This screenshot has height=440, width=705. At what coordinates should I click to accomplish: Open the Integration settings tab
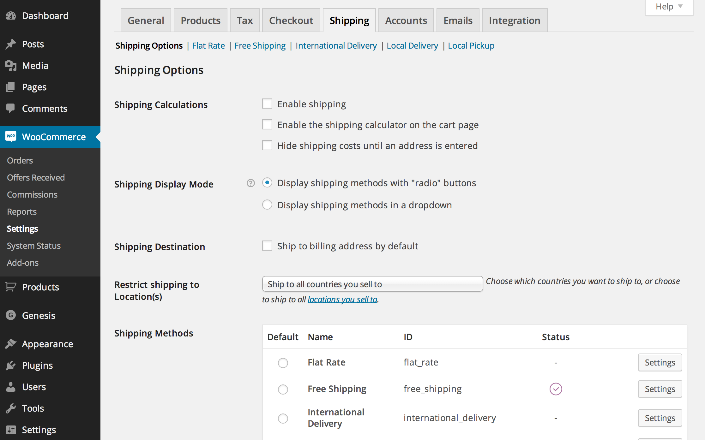pyautogui.click(x=514, y=21)
